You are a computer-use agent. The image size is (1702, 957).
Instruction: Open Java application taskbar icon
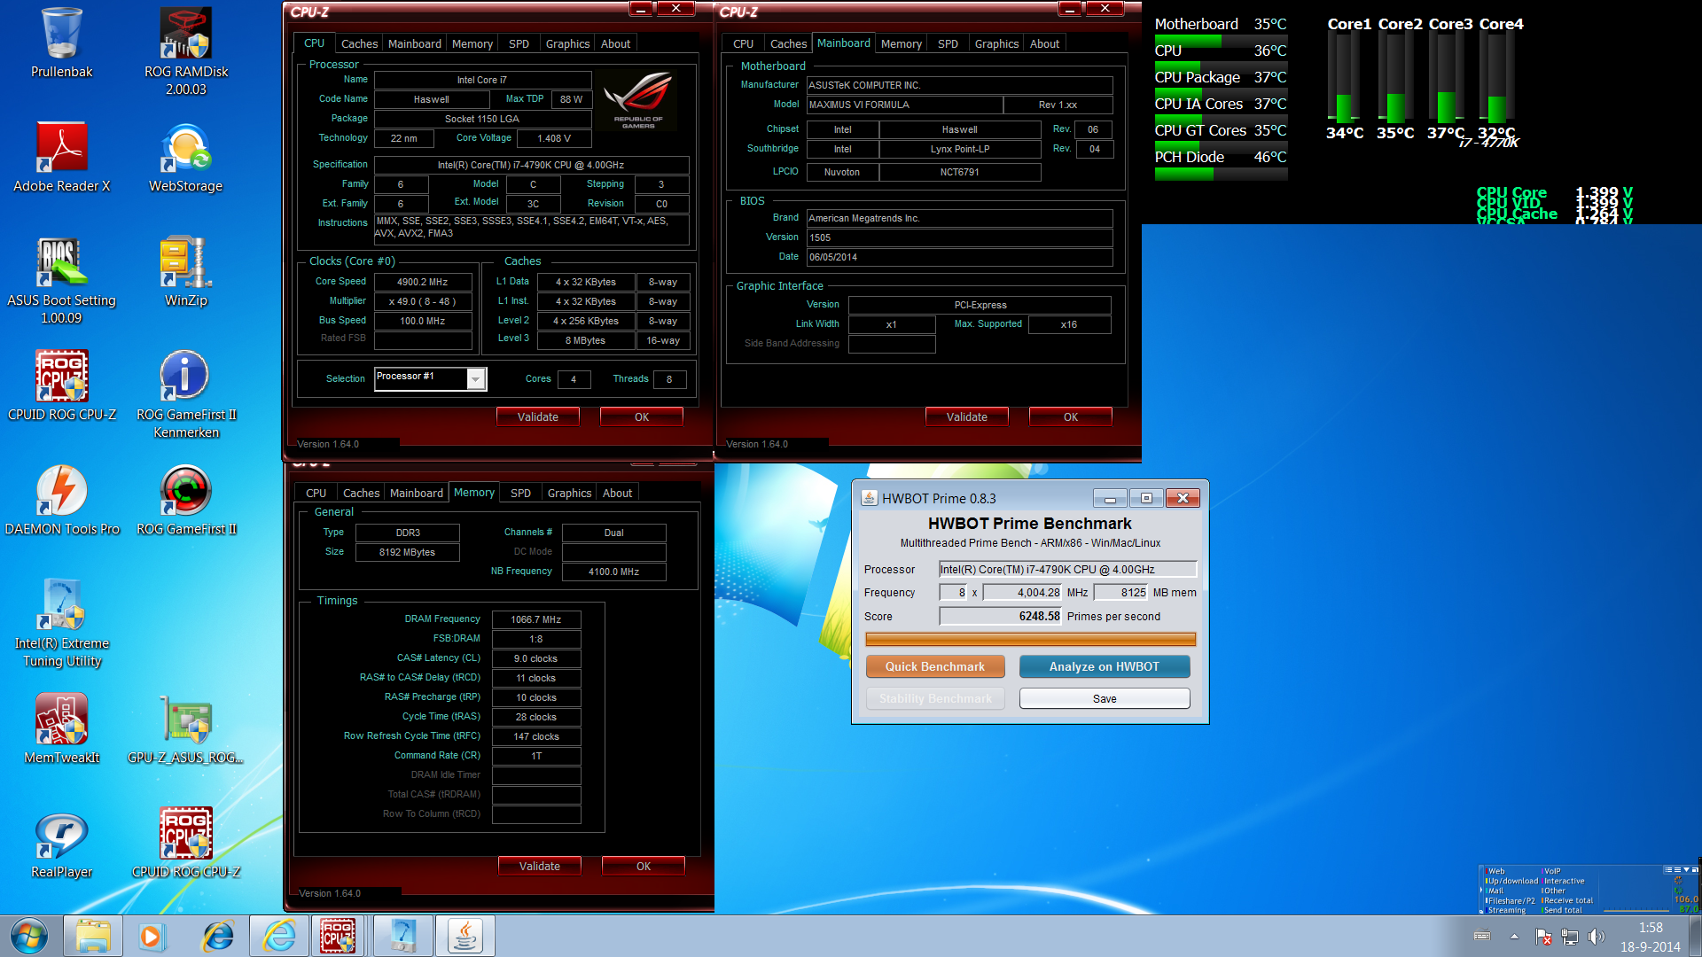tap(465, 936)
